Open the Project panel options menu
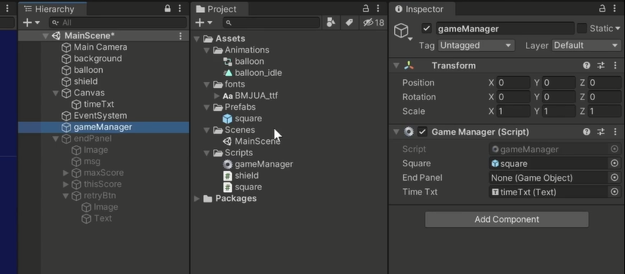This screenshot has height=274, width=625. point(378,9)
